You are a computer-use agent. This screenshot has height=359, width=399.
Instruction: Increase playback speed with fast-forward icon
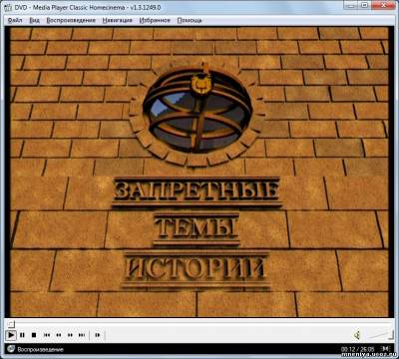(70, 335)
